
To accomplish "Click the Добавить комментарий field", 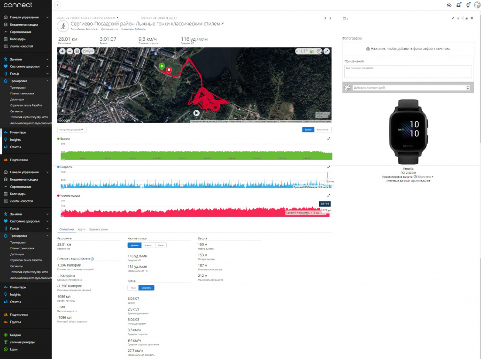I will (x=409, y=88).
